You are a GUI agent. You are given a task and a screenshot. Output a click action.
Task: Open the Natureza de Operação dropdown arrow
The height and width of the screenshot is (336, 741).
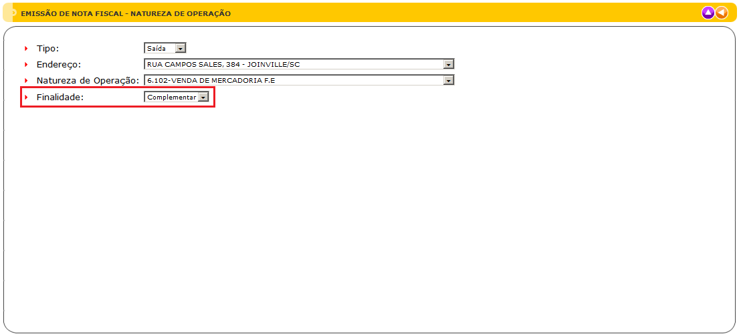pos(449,80)
